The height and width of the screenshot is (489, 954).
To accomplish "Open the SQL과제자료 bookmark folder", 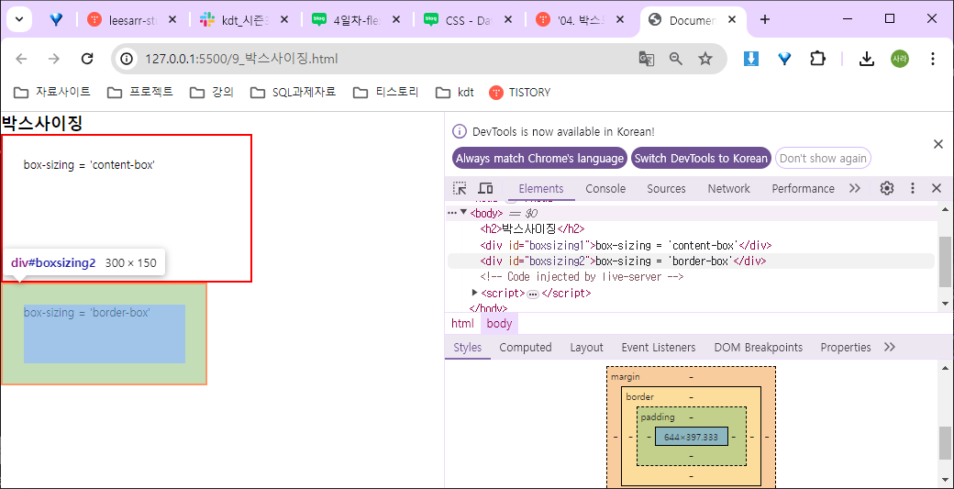I will (294, 93).
